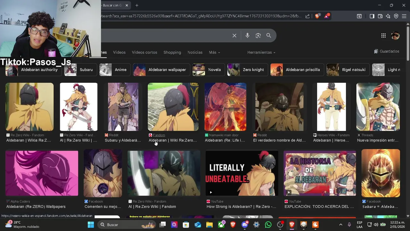The image size is (410, 231).
Task: Open Google Lens image search
Action: tap(258, 36)
